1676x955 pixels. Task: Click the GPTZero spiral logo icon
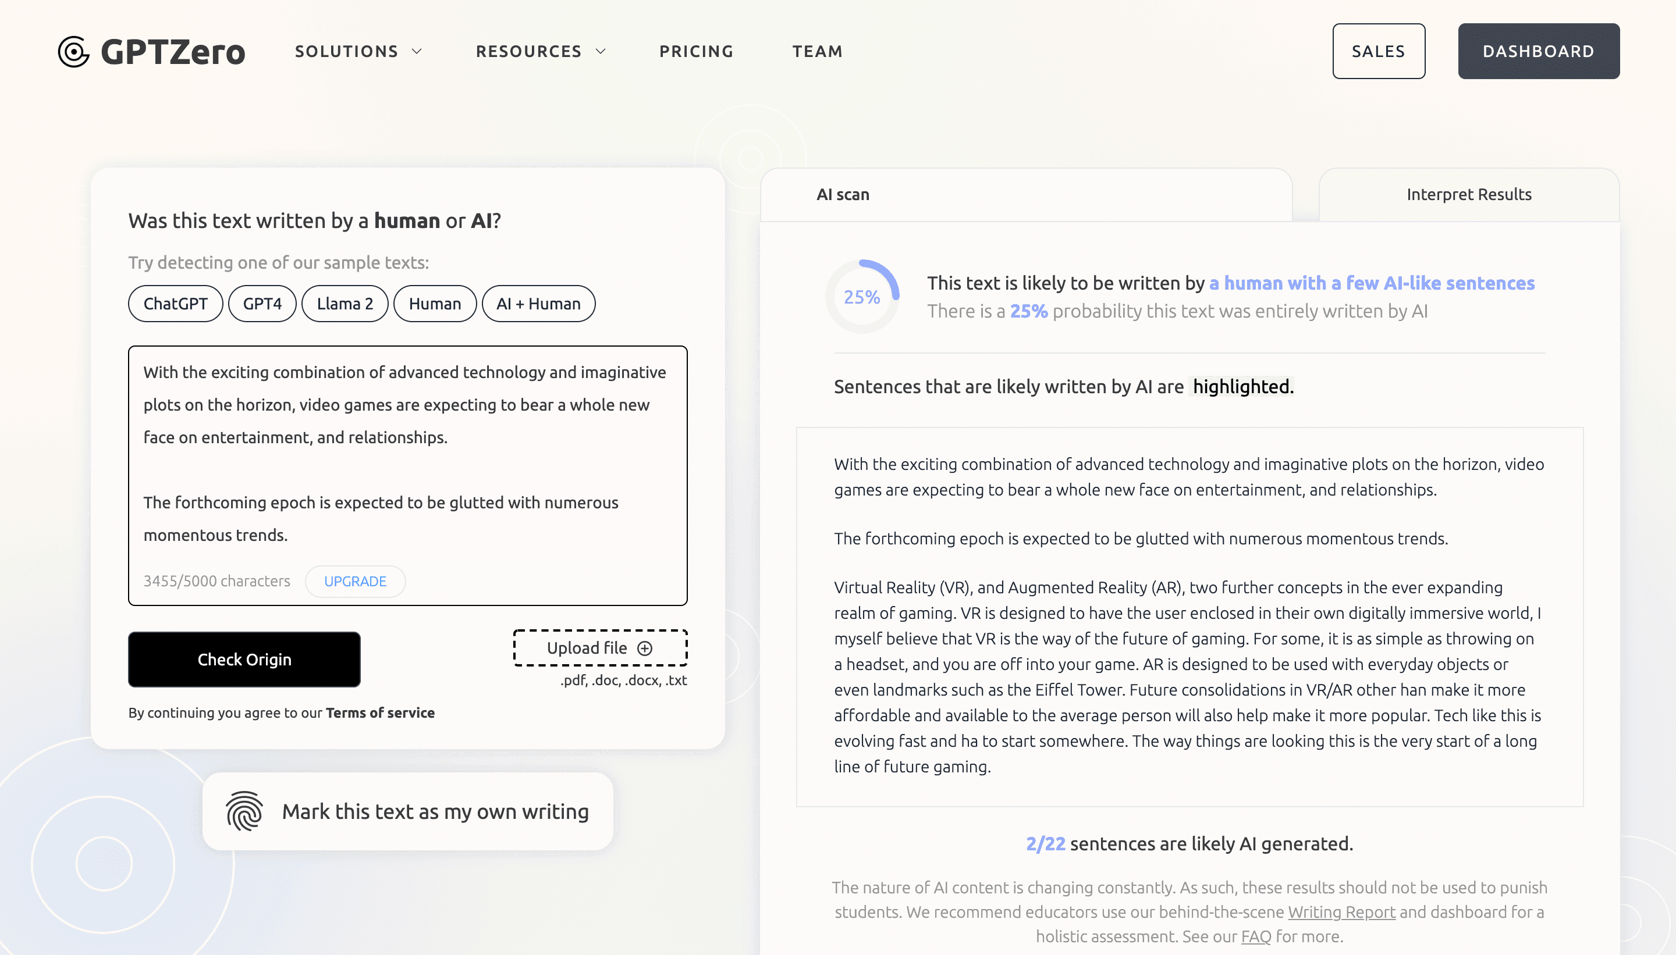pos(73,51)
